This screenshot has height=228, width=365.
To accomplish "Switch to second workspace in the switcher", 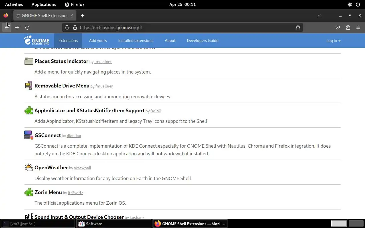I will [356, 224].
